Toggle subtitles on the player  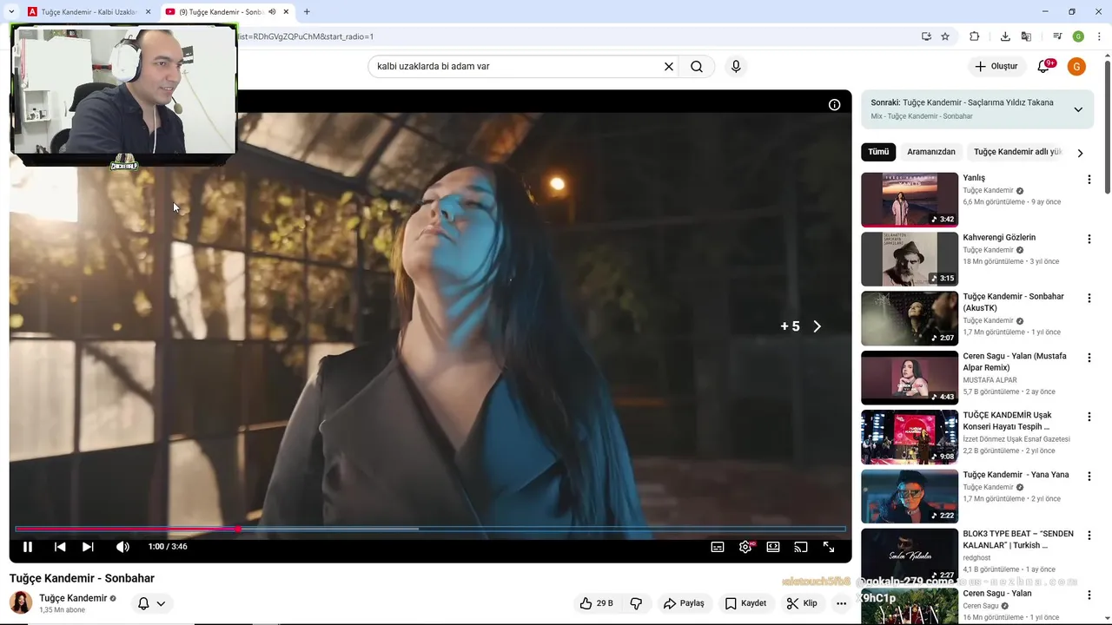pyautogui.click(x=718, y=547)
